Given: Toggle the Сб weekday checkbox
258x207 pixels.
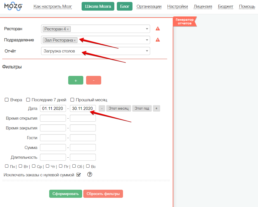Looking at the screenshot, I should pyautogui.click(x=74, y=166).
